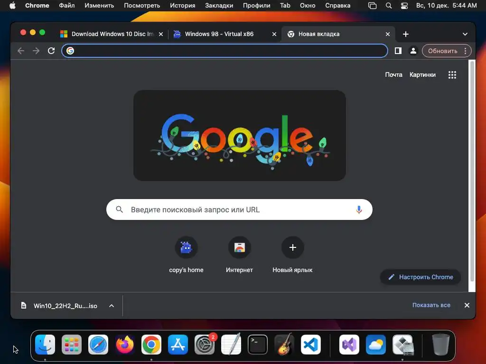Open Boot Camp Assistant from the Dock
The image size is (486, 364).
(x=402, y=345)
